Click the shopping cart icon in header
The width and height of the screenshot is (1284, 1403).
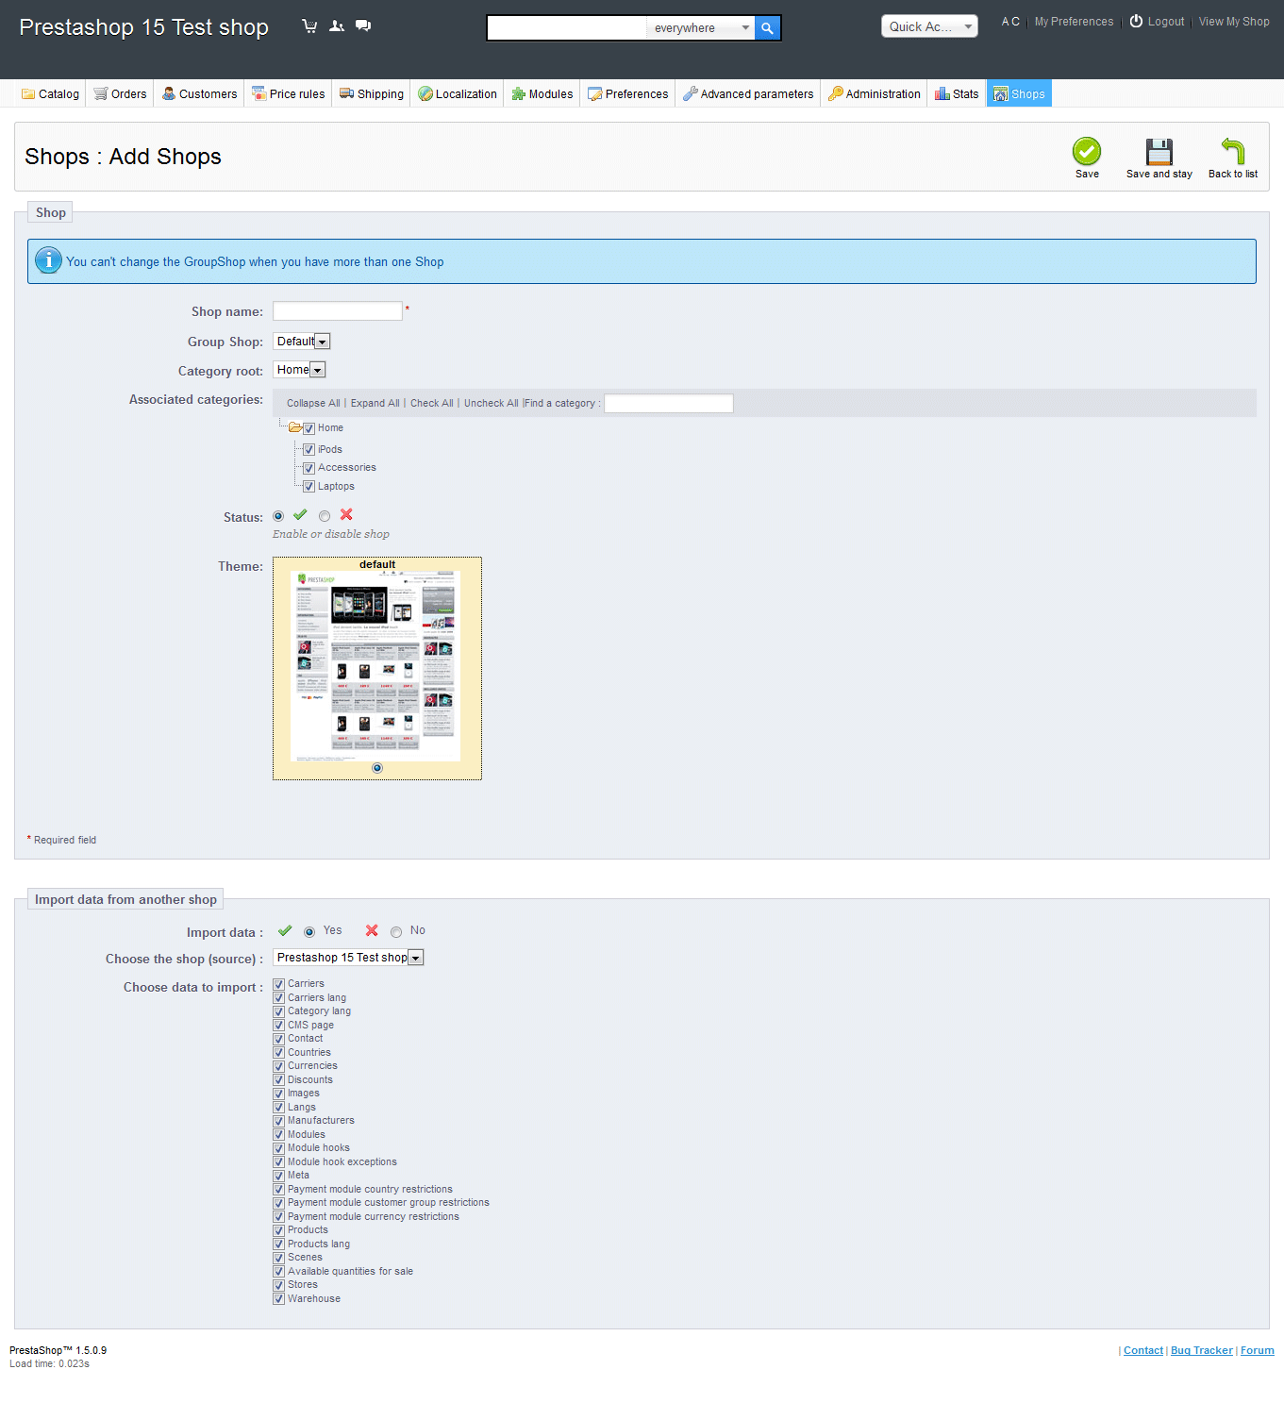[309, 26]
